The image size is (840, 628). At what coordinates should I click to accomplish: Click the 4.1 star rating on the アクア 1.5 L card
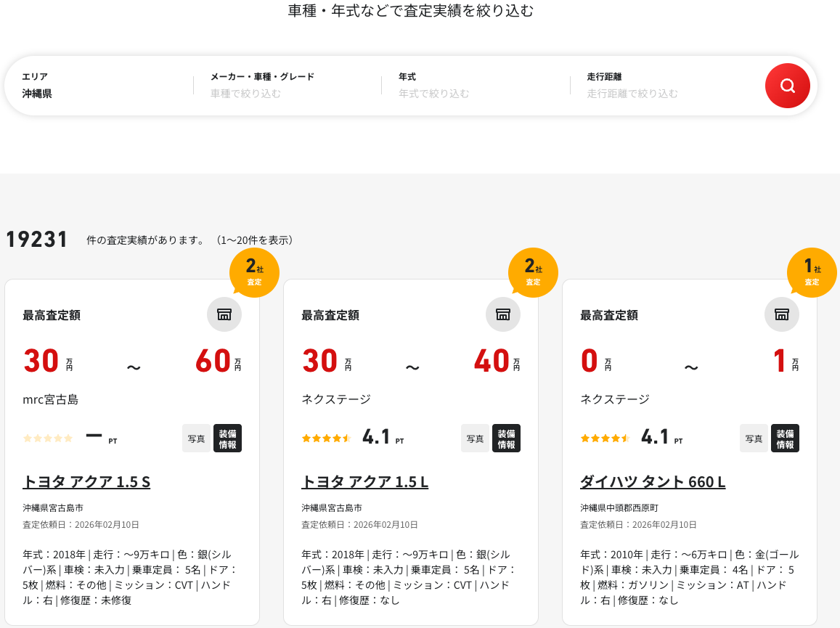(x=326, y=438)
